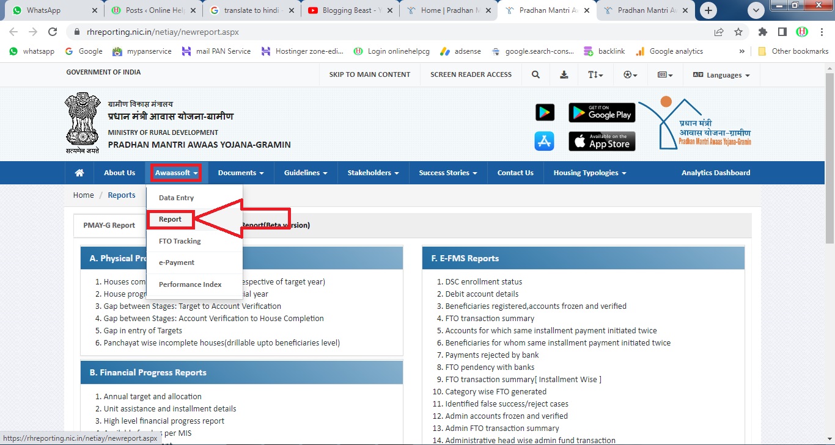Expand Housing Typologies menu
This screenshot has height=445, width=835.
(590, 173)
